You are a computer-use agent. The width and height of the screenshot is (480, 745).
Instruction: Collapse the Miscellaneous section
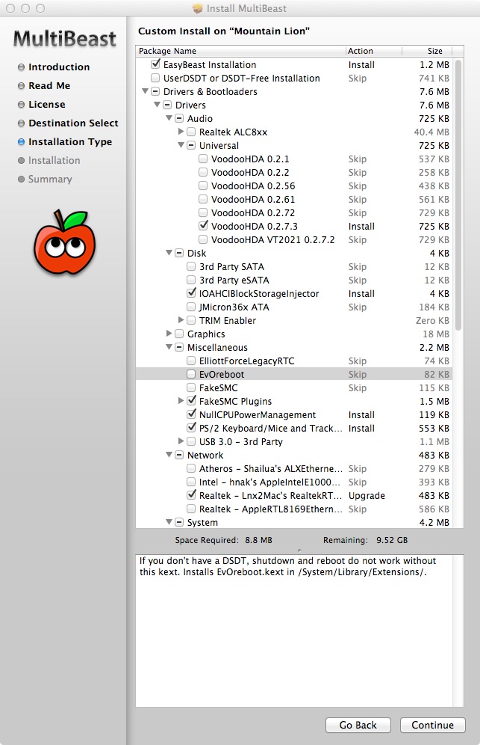(169, 347)
